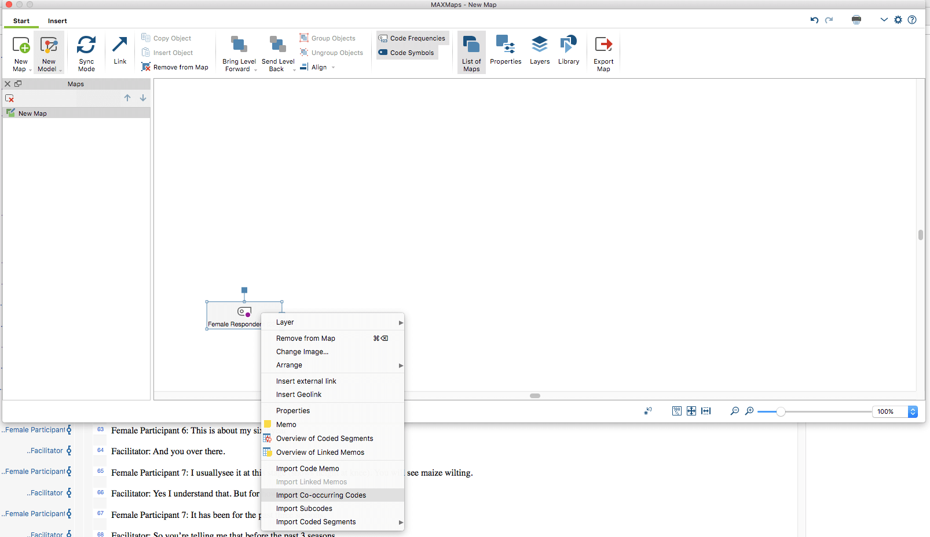Open the 100% zoom dropdown
The image size is (930, 537).
(x=913, y=411)
